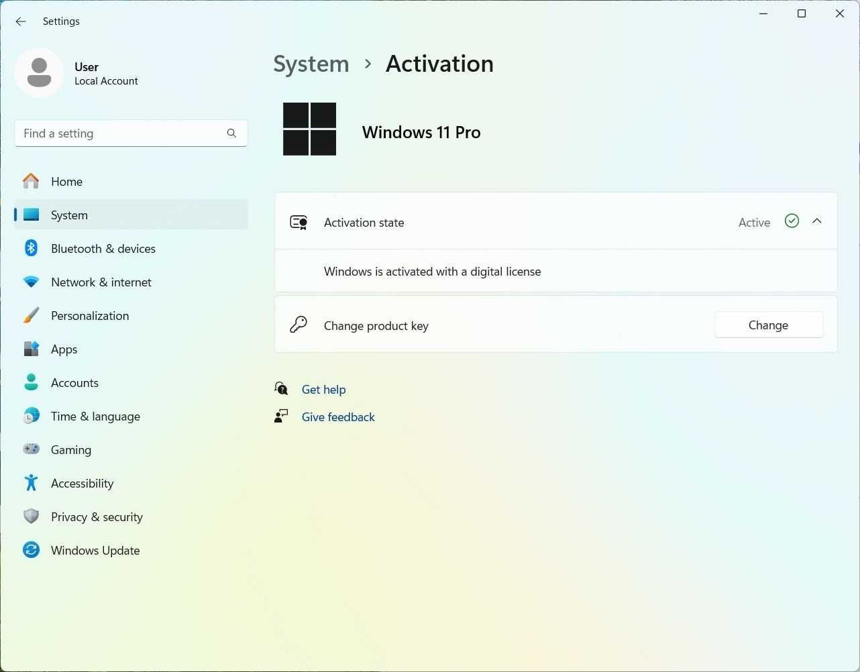The image size is (860, 672).
Task: Click the Change product key label
Action: point(376,326)
